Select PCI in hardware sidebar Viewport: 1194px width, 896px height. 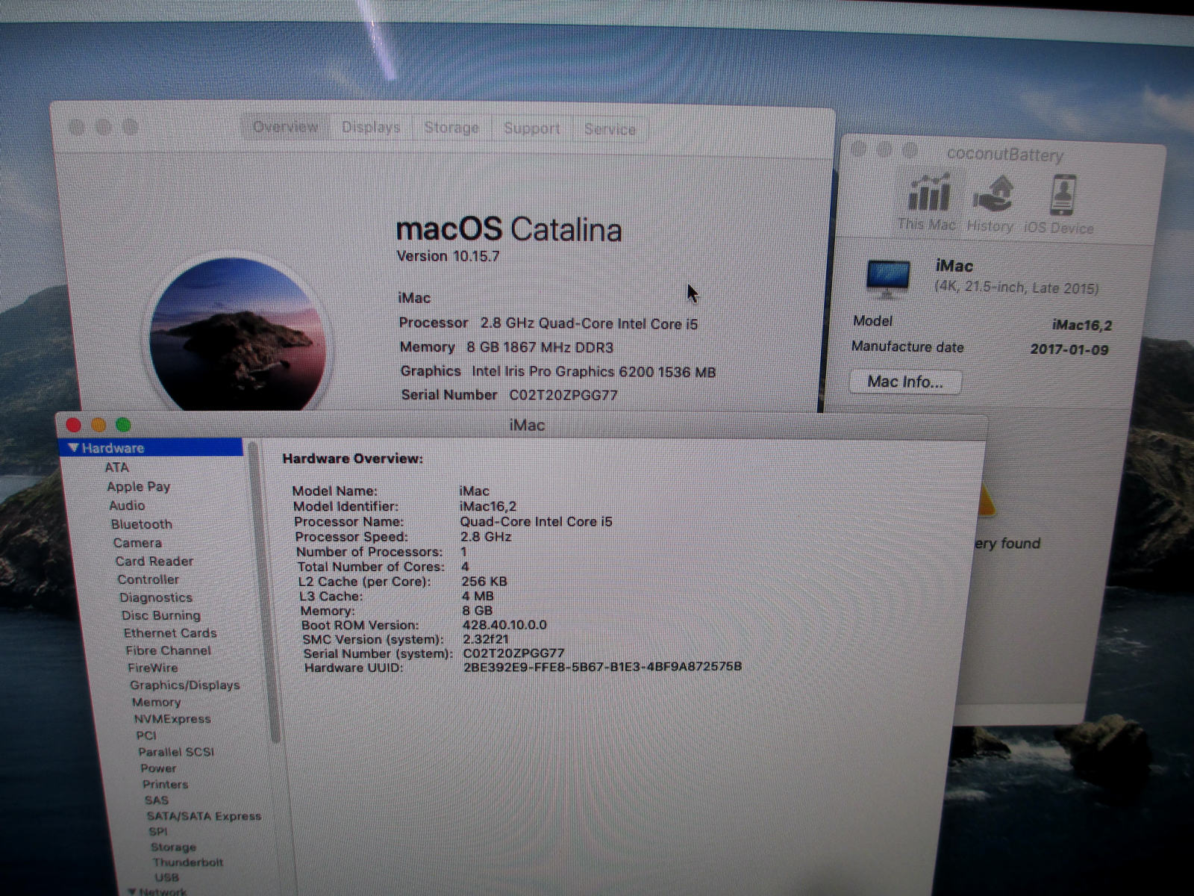pos(146,735)
